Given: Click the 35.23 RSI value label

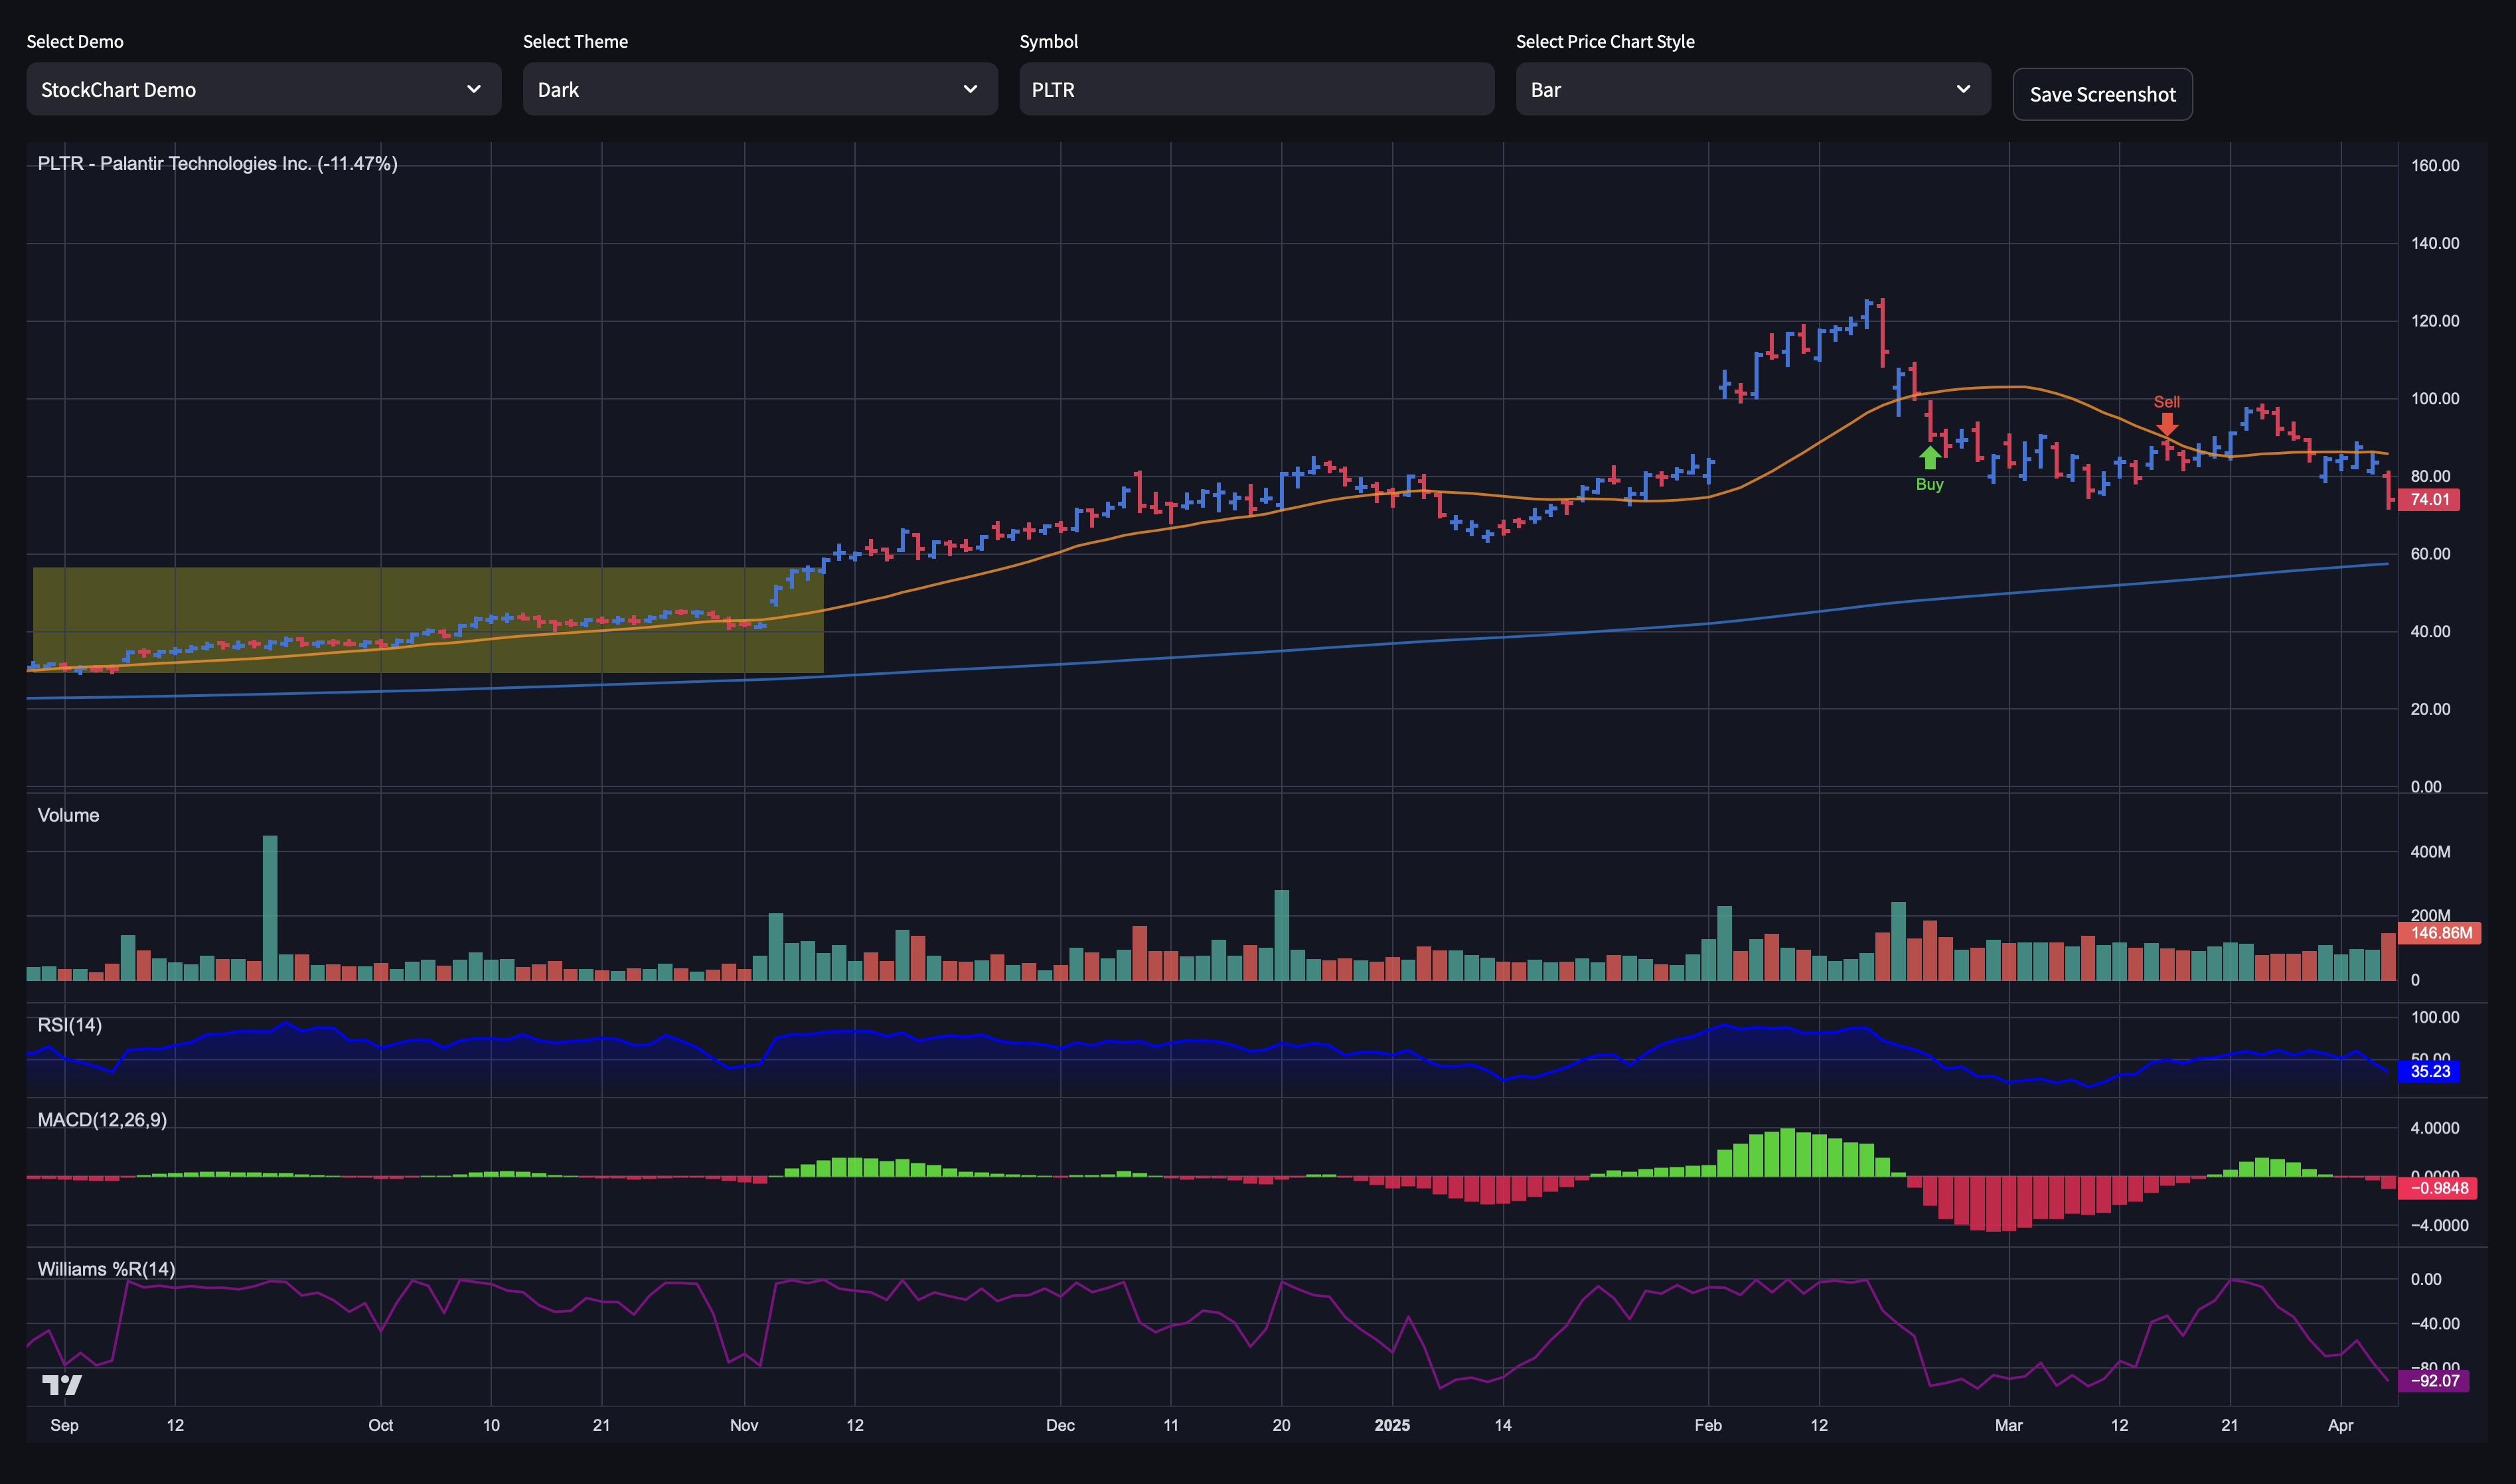Looking at the screenshot, I should [x=2429, y=1071].
